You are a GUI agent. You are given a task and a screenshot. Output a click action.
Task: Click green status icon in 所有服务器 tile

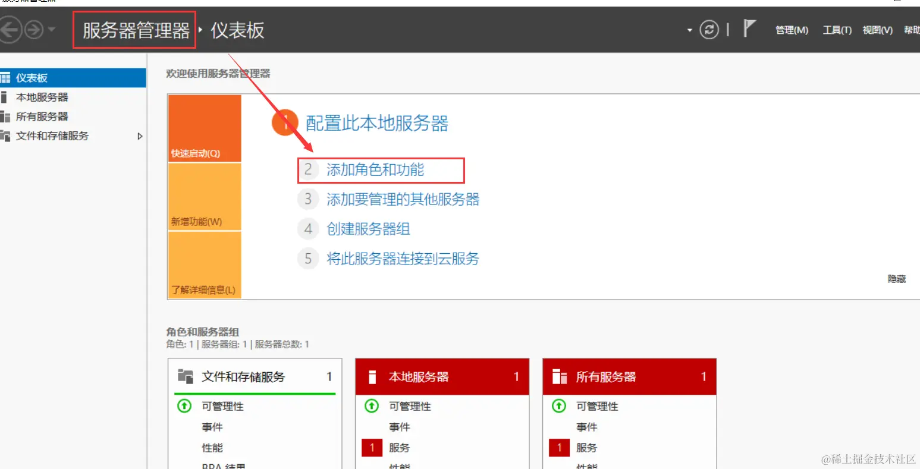pyautogui.click(x=559, y=406)
